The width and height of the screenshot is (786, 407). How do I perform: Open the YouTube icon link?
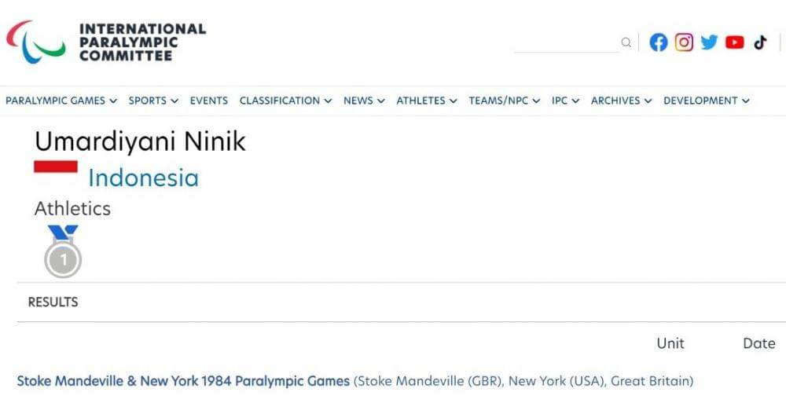pyautogui.click(x=735, y=42)
